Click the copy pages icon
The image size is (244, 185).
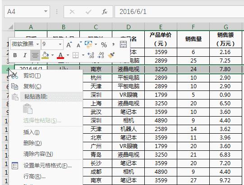click(14, 86)
